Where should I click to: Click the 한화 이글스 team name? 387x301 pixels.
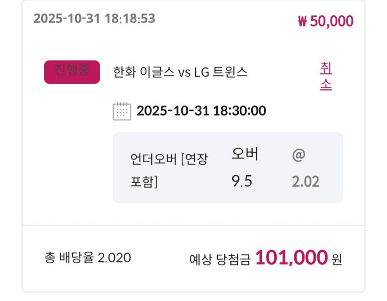tap(144, 72)
